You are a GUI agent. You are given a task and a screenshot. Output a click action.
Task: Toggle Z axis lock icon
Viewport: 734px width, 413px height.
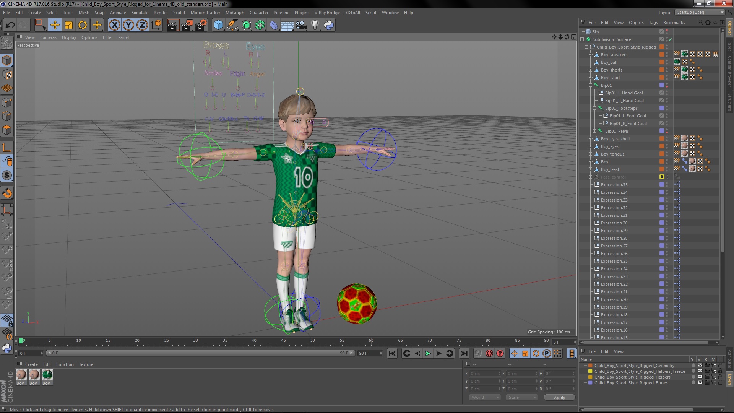142,25
